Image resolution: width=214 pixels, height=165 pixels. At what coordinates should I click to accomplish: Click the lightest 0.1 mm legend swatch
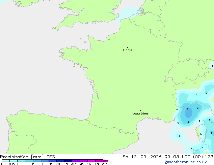pos(6,161)
